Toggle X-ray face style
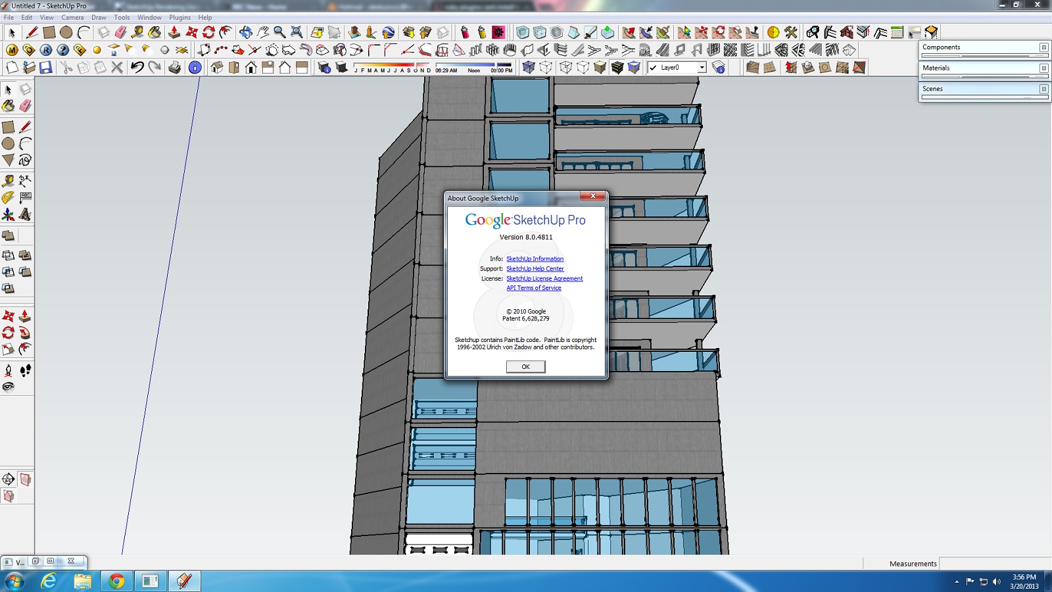 (529, 67)
